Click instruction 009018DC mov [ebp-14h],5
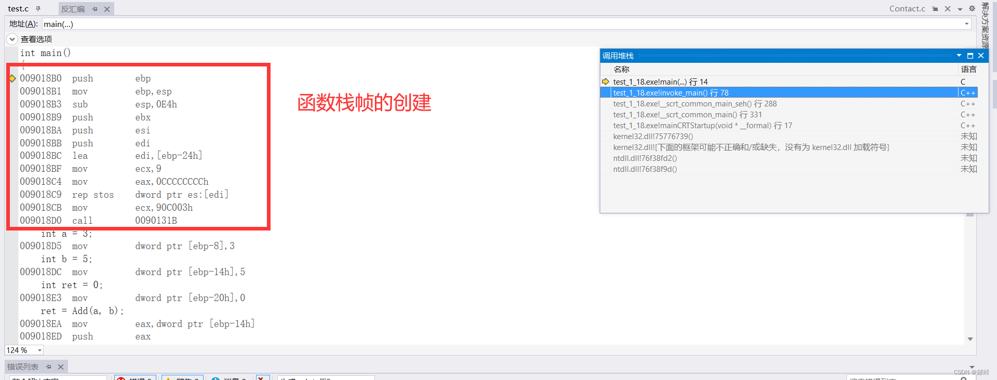The height and width of the screenshot is (380, 997). point(132,272)
